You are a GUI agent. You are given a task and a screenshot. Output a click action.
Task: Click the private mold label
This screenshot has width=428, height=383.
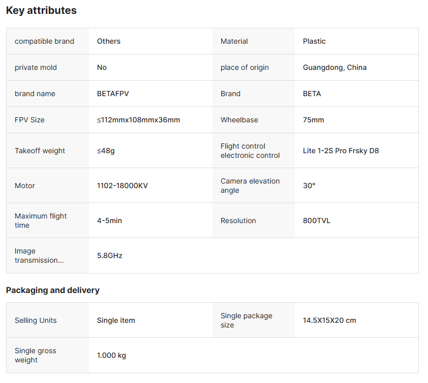coord(35,67)
